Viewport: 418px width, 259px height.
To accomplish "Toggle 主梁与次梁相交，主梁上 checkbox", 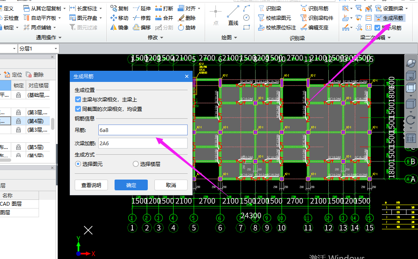I will click(78, 99).
